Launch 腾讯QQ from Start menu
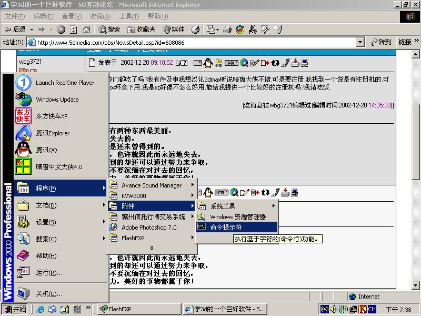The image size is (421, 316). (61, 150)
